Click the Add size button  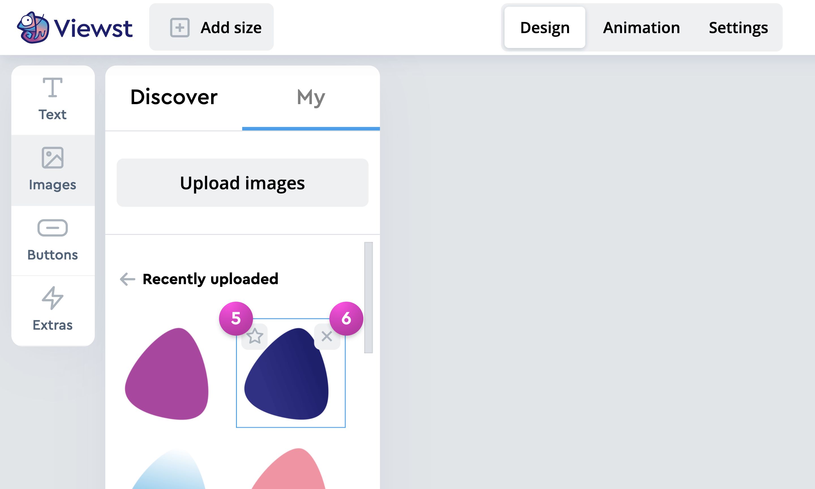pyautogui.click(x=231, y=28)
